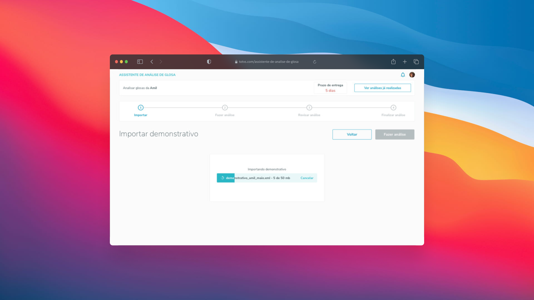This screenshot has width=534, height=300.
Task: Open notifications bell icon
Action: [x=403, y=75]
